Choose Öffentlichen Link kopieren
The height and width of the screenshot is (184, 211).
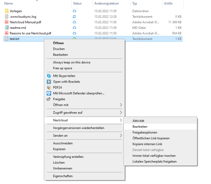click(160, 138)
